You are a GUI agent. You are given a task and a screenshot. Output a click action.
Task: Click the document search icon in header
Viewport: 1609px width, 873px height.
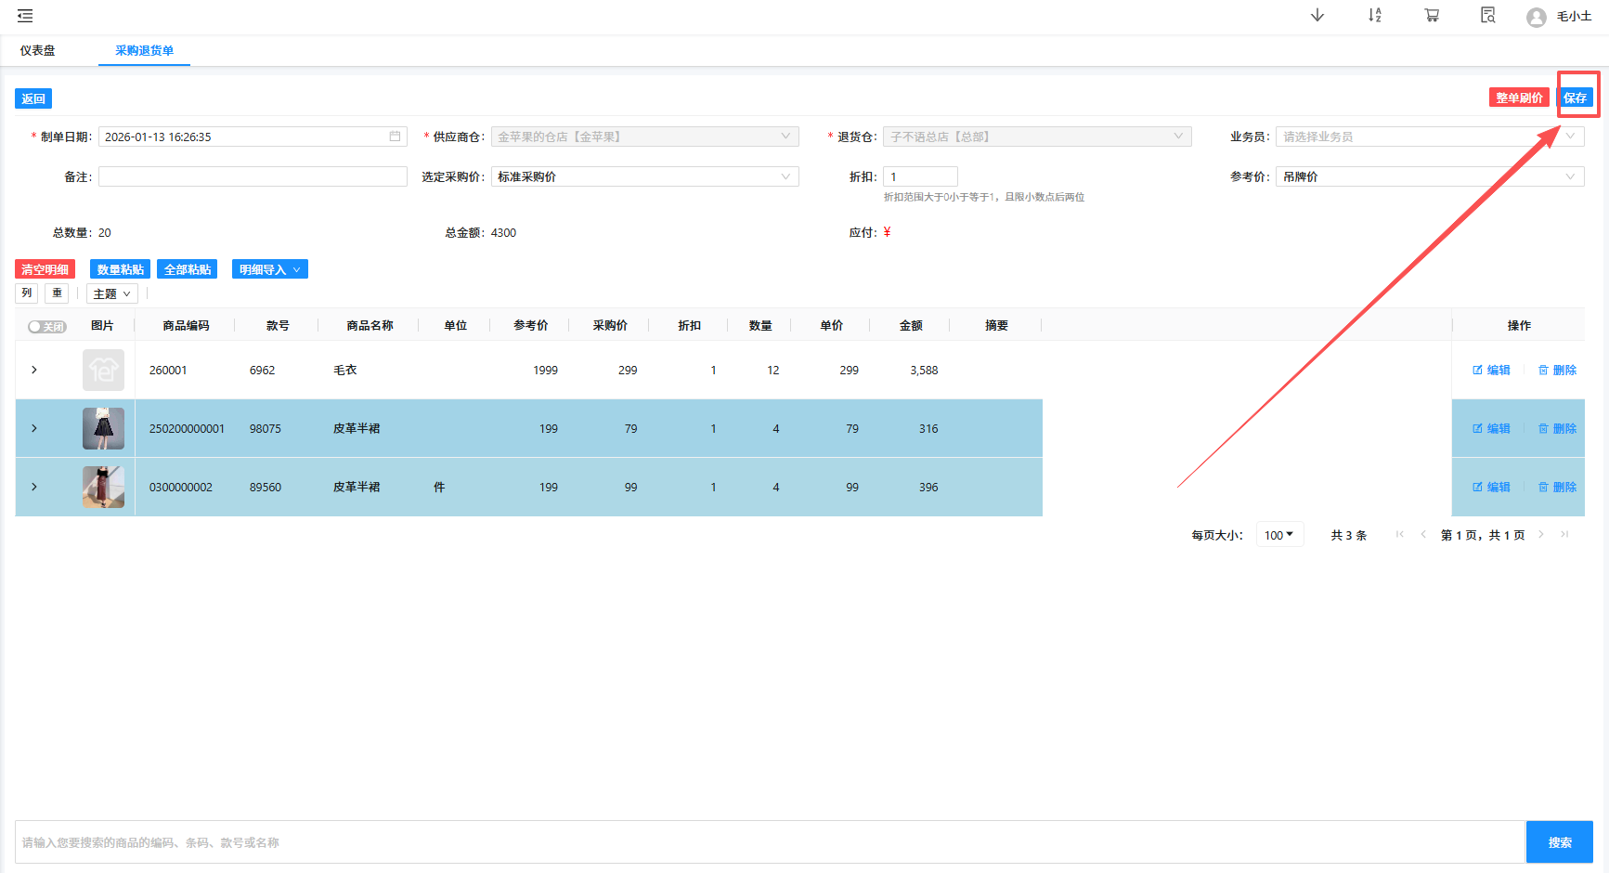pos(1487,16)
